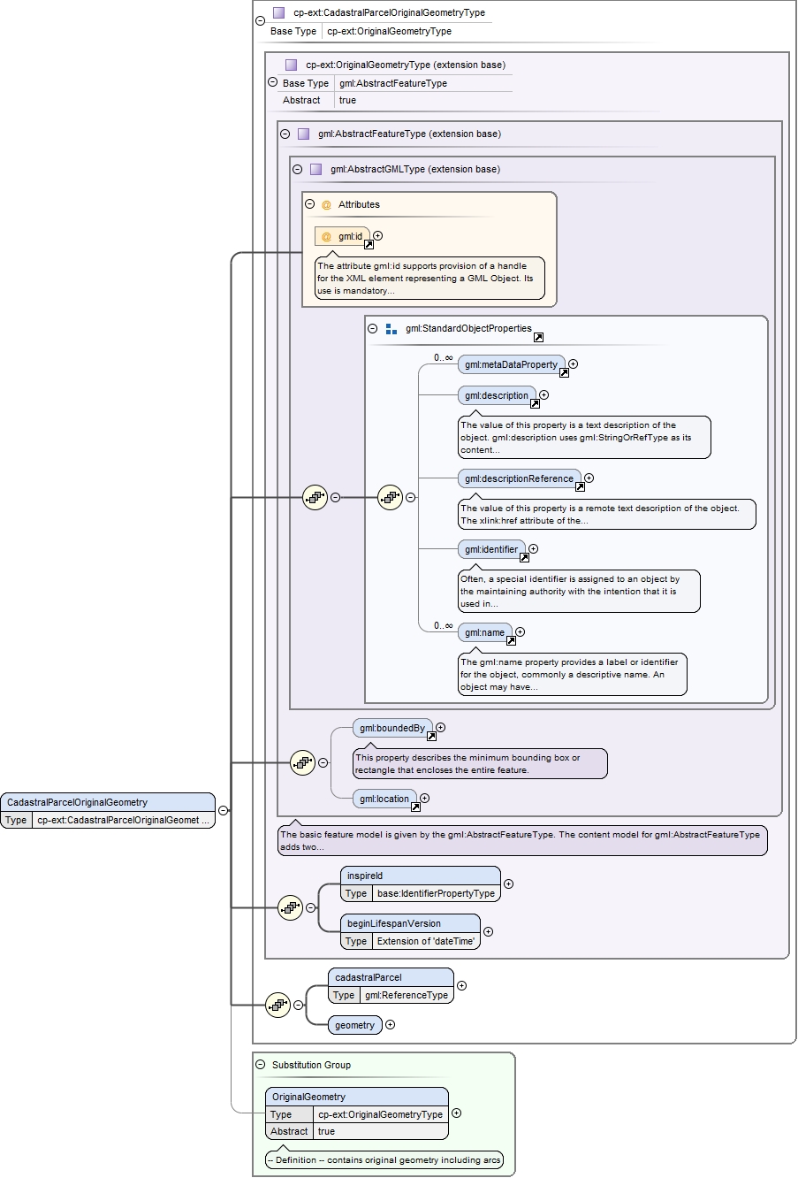Collapse the sequence feeding StandardObjectProperties
798x1178 pixels.
point(335,497)
